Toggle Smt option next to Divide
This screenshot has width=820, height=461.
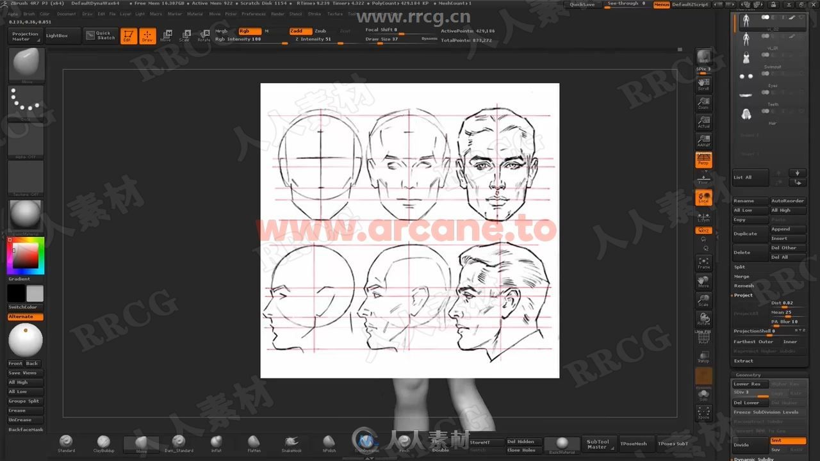[788, 441]
